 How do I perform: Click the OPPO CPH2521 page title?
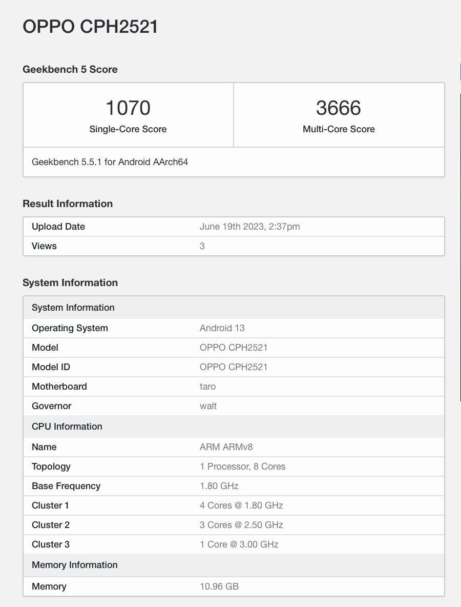coord(90,27)
